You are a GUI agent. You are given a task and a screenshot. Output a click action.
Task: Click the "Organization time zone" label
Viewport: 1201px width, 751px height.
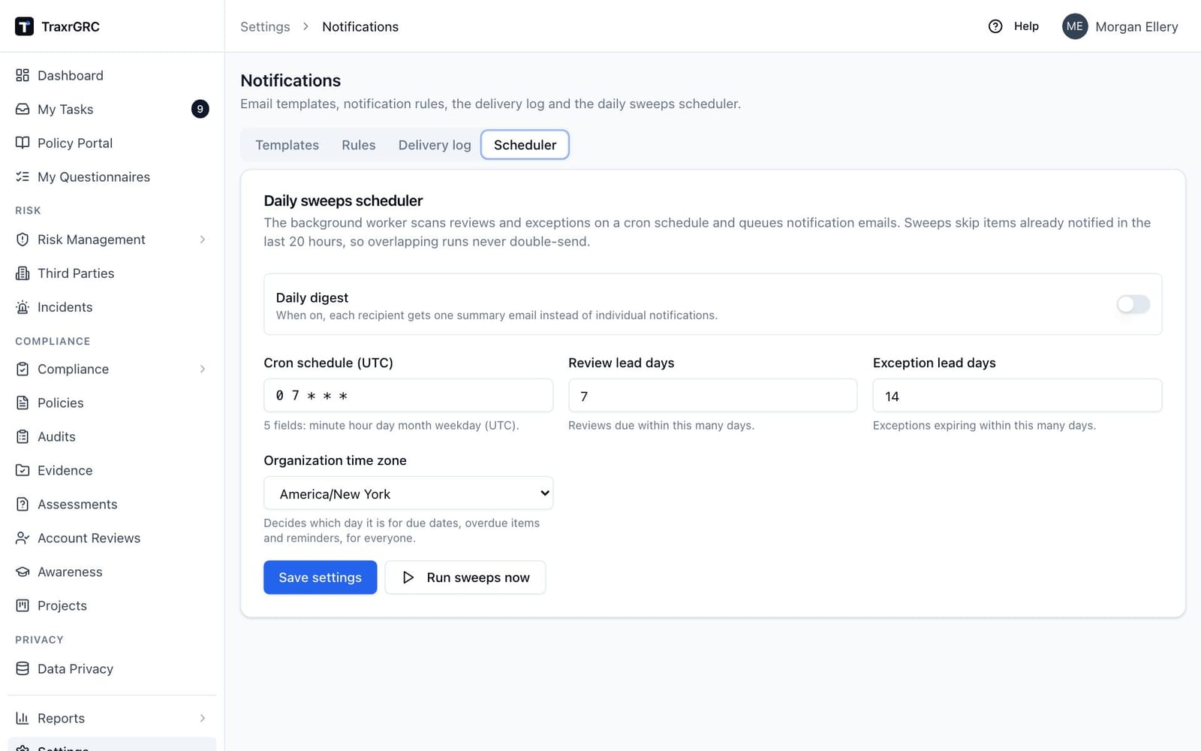coord(335,460)
